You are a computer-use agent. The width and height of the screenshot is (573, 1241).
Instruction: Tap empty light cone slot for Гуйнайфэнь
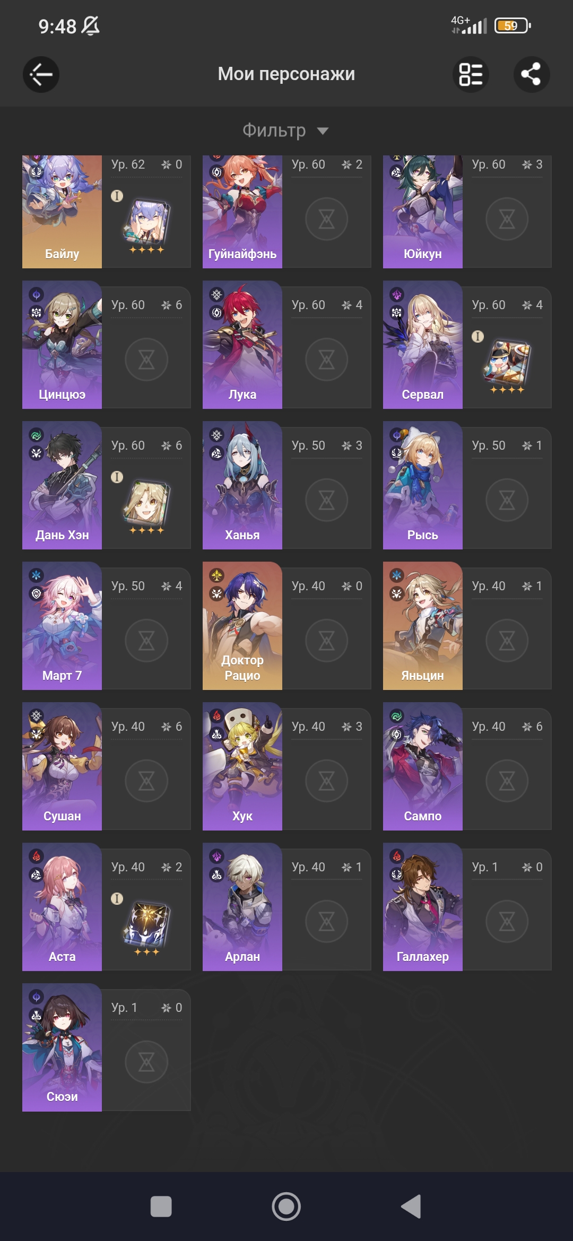coord(327,219)
